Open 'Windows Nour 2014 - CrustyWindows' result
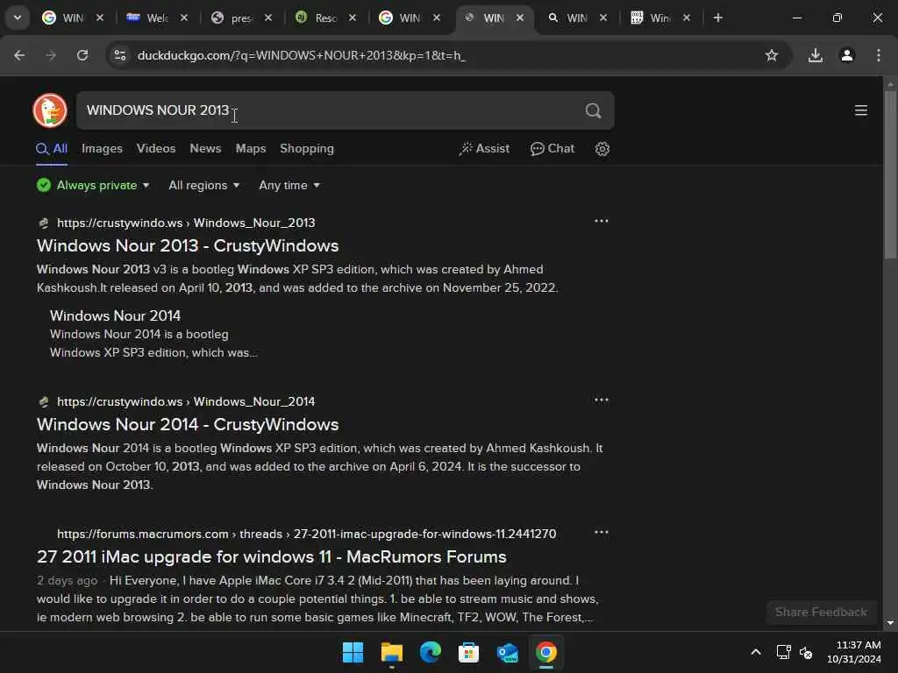This screenshot has height=673, width=898. click(x=188, y=425)
